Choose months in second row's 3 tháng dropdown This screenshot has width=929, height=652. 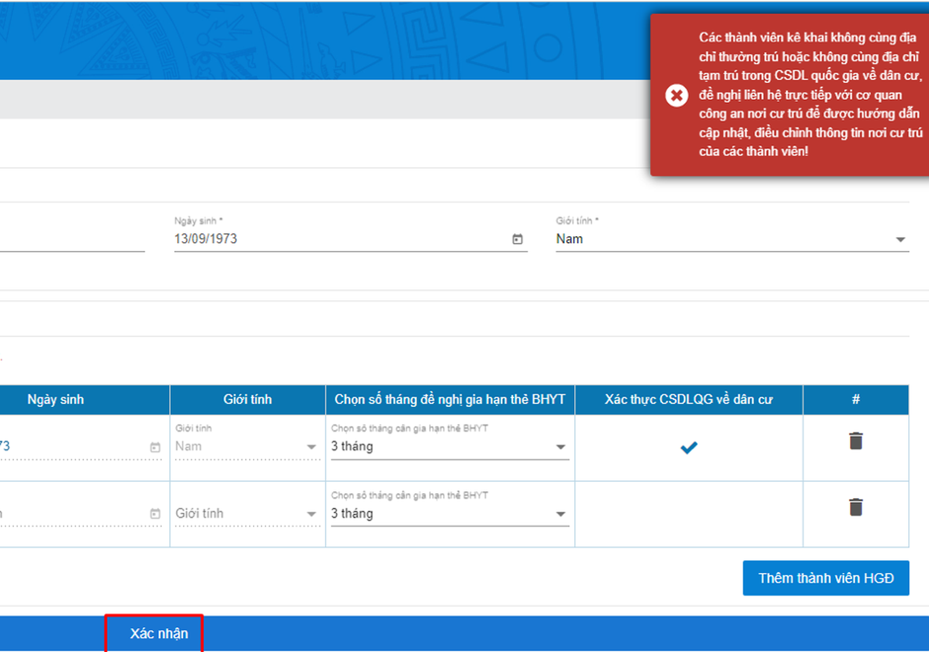(449, 514)
